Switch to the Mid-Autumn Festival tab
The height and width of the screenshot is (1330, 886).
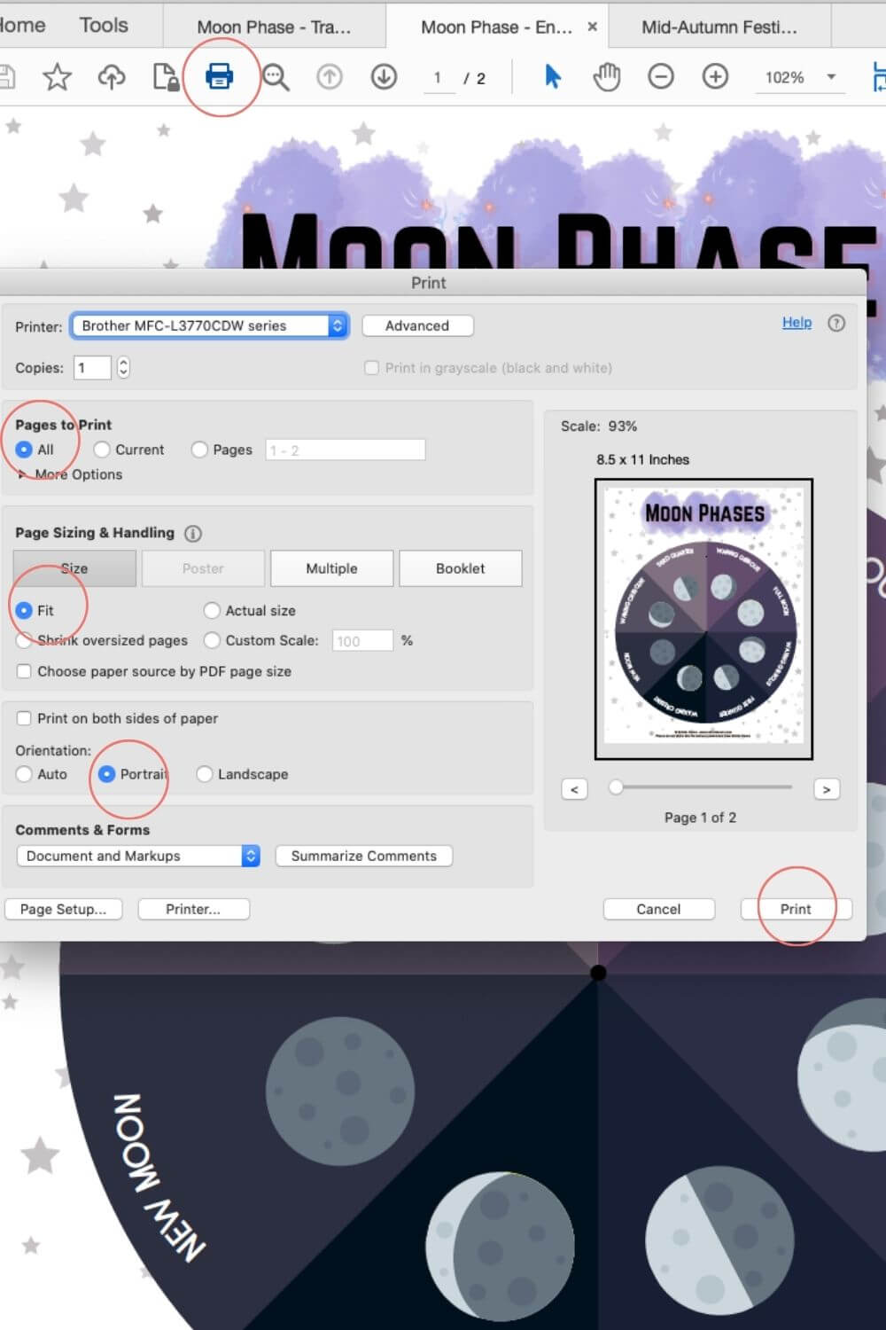pos(719,27)
